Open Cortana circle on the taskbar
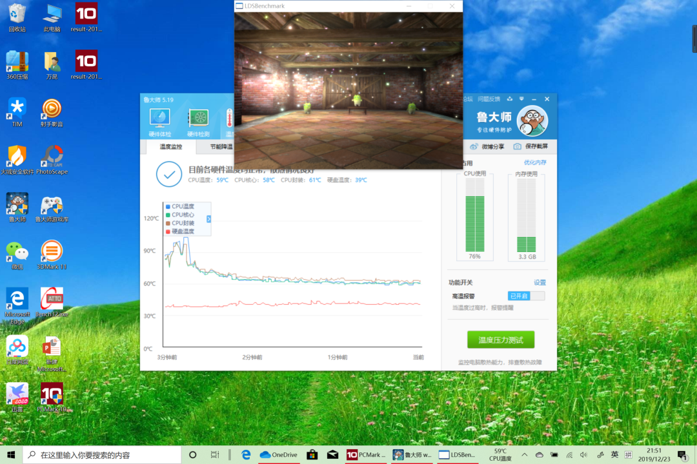 tap(192, 455)
